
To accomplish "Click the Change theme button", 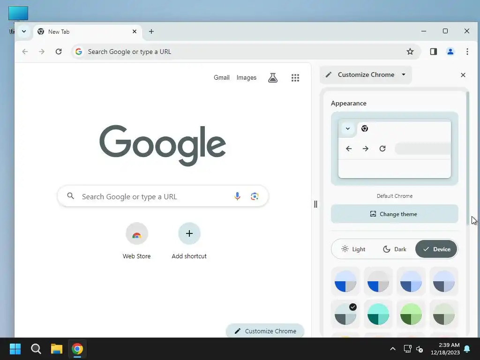I will click(395, 214).
